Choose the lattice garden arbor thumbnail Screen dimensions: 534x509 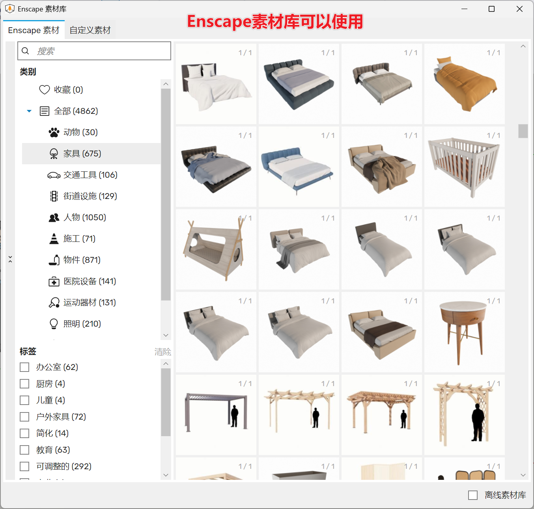(465, 415)
